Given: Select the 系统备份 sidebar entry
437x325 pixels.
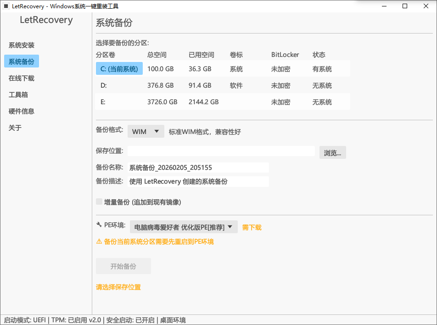Looking at the screenshot, I should pos(21,61).
